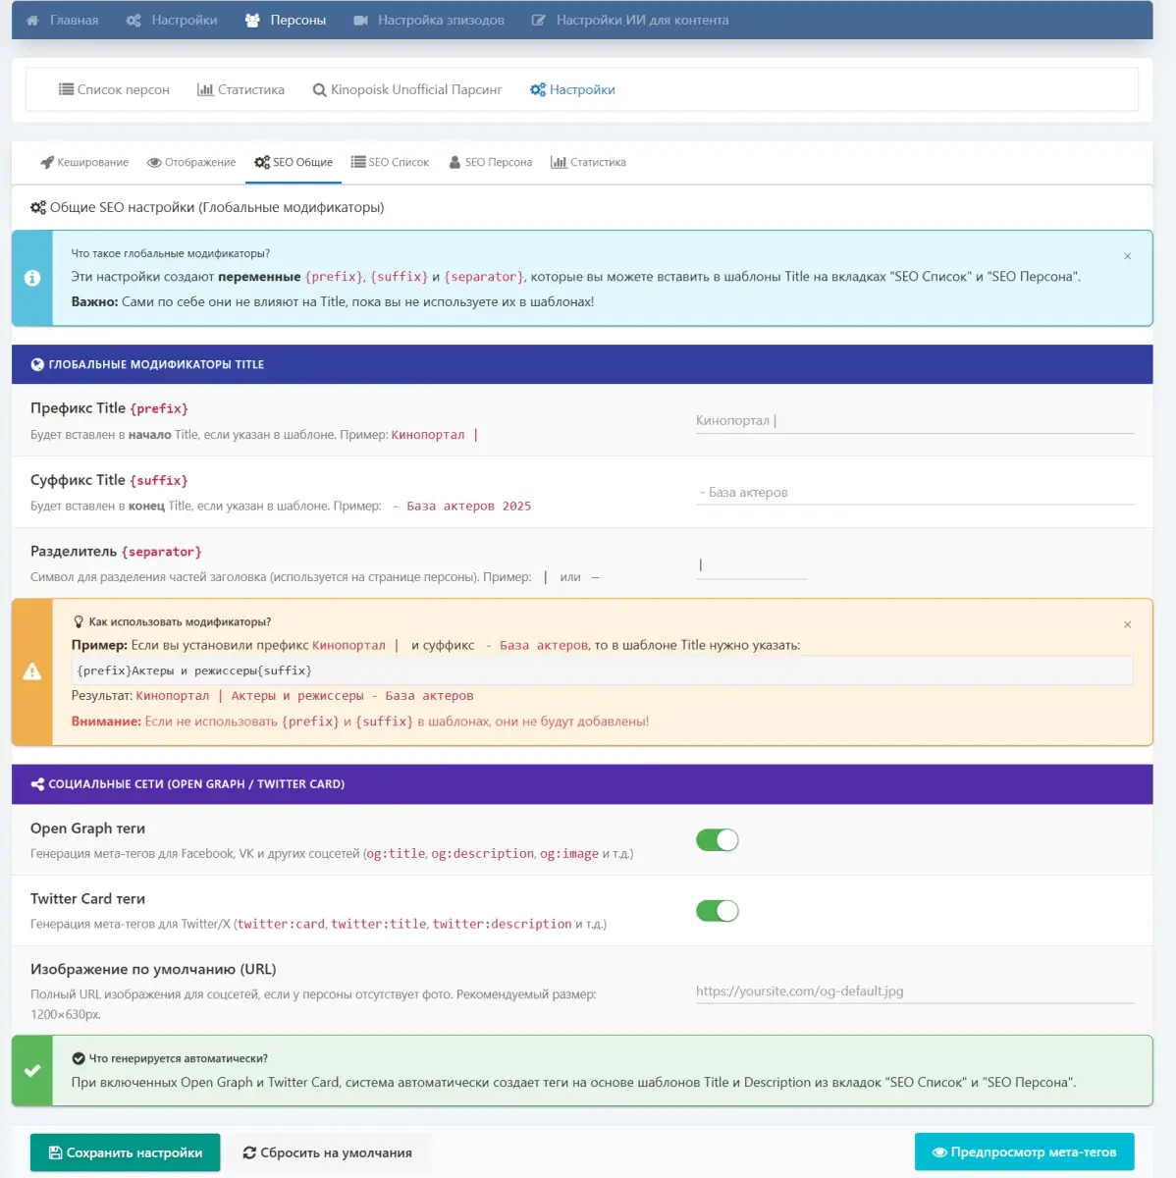Click the Префикс Title input field
The width and height of the screenshot is (1176, 1178).
tap(914, 421)
